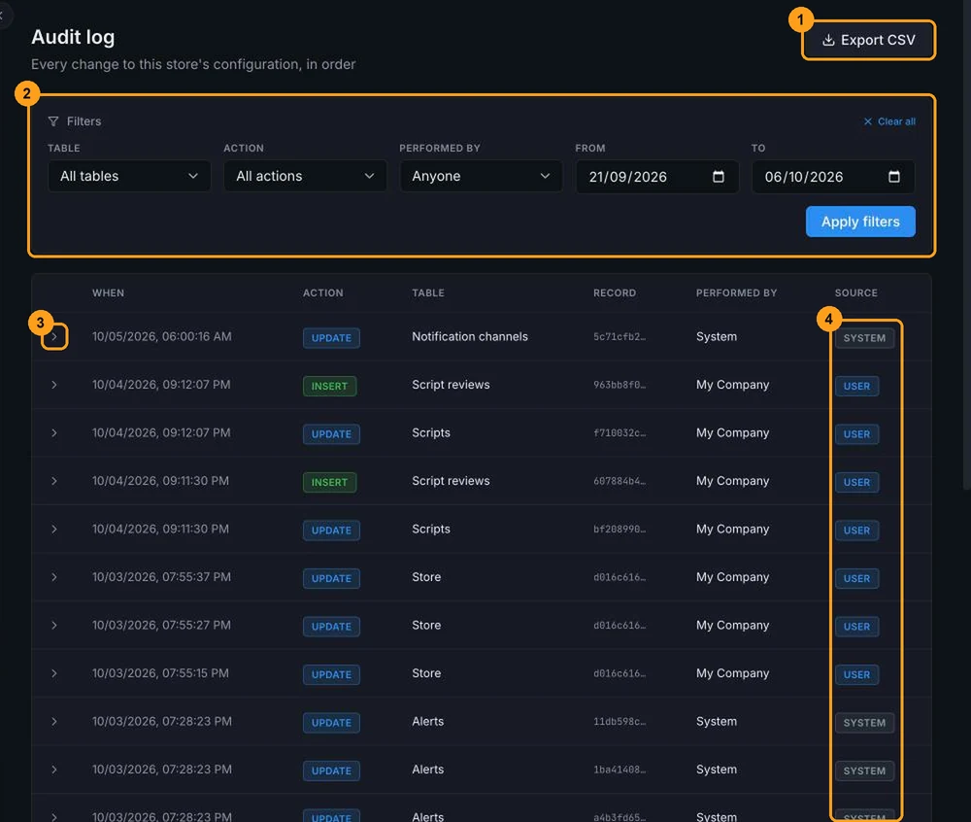Click the SOURCE column header

coord(855,293)
